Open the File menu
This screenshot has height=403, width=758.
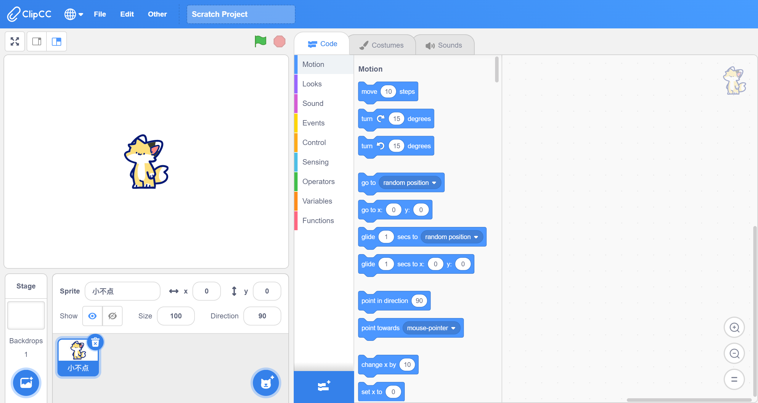tap(100, 14)
